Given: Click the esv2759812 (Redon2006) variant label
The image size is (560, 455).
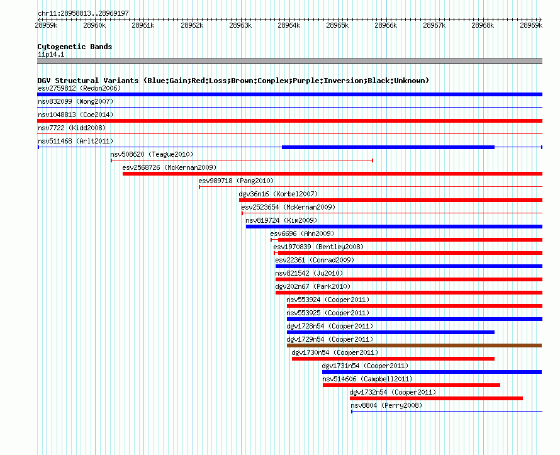Looking at the screenshot, I should coord(79,88).
